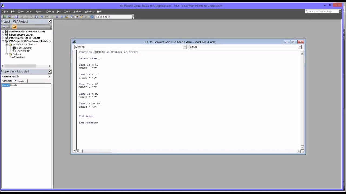The image size is (346, 194).
Task: Select ThisWorkbook in project tree
Action: pos(23,51)
